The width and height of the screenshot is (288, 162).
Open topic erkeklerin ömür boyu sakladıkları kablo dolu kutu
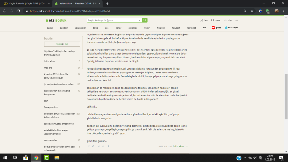point(60,115)
